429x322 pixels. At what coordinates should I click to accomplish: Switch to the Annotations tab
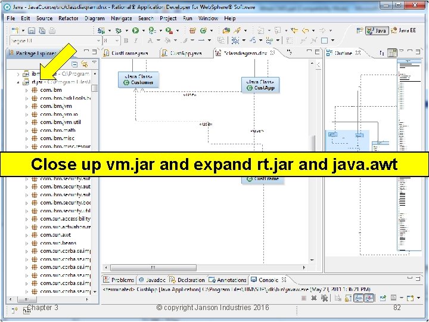(228, 280)
